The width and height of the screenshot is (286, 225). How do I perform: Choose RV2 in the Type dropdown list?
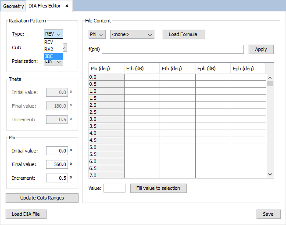[53, 49]
